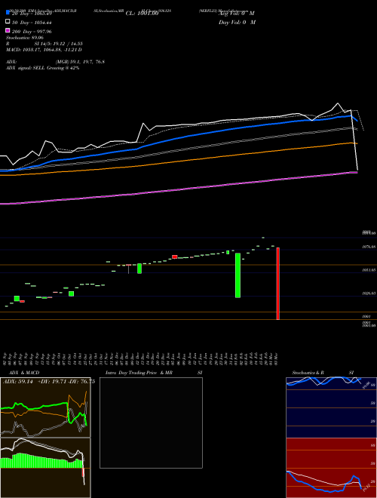Click the MACD histogram chart panel
377x498 pixels.
click(45, 468)
